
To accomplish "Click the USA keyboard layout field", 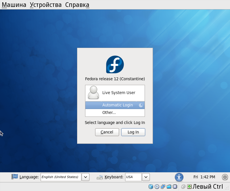I will tap(133, 177).
